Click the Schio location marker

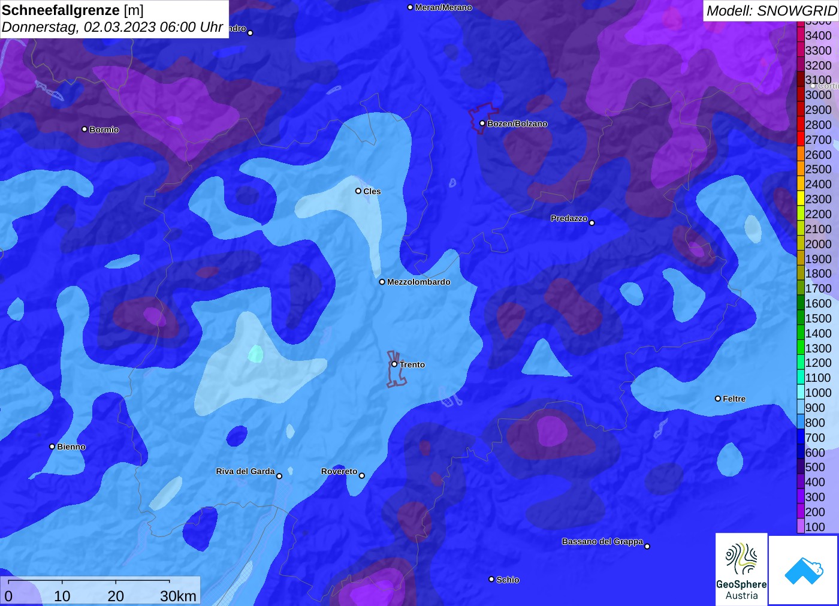(x=491, y=580)
